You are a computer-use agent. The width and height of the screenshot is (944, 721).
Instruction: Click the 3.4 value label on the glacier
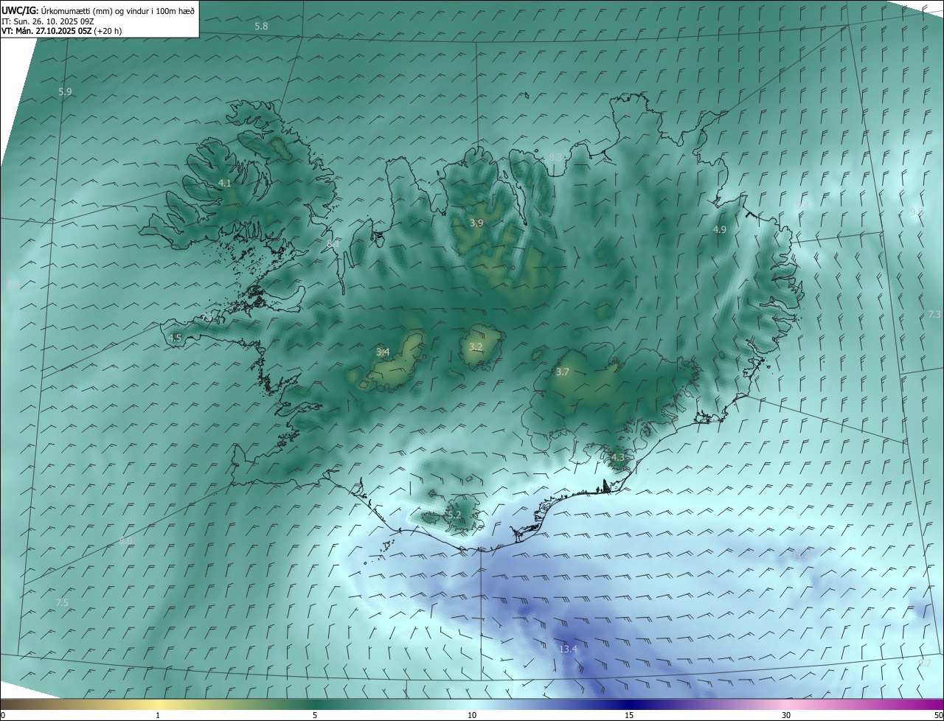[383, 352]
